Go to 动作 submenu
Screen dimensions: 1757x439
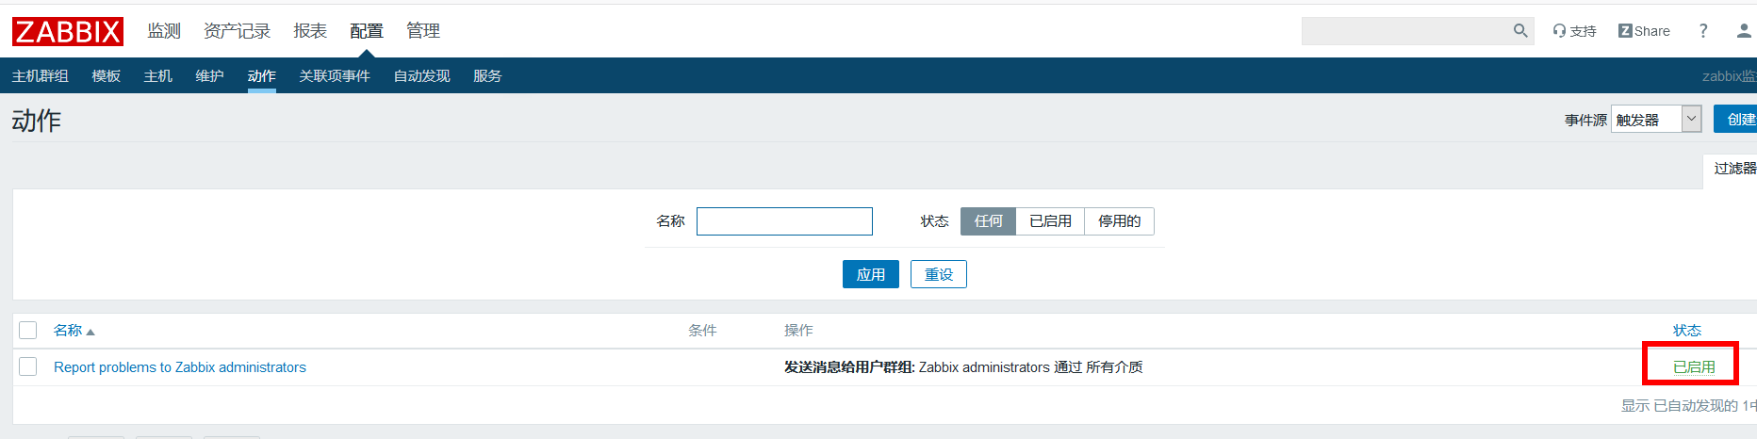(x=261, y=75)
